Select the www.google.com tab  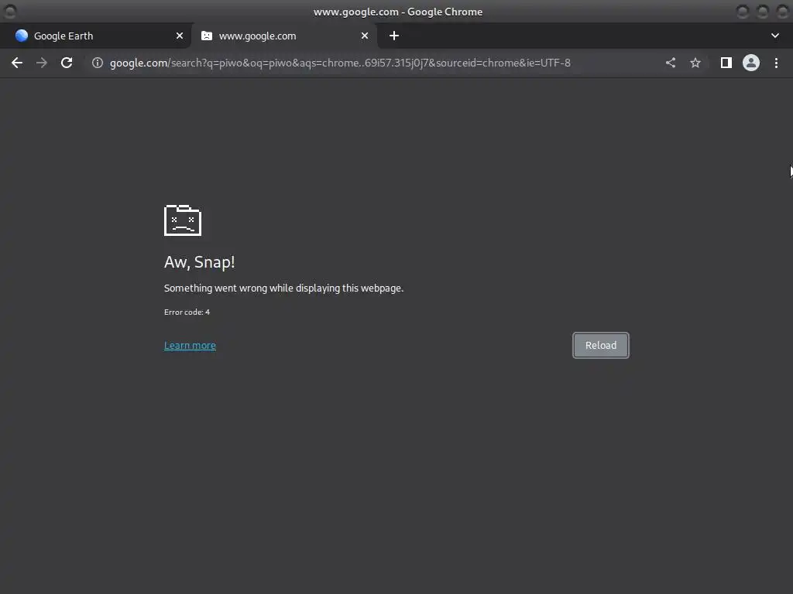pyautogui.click(x=284, y=36)
